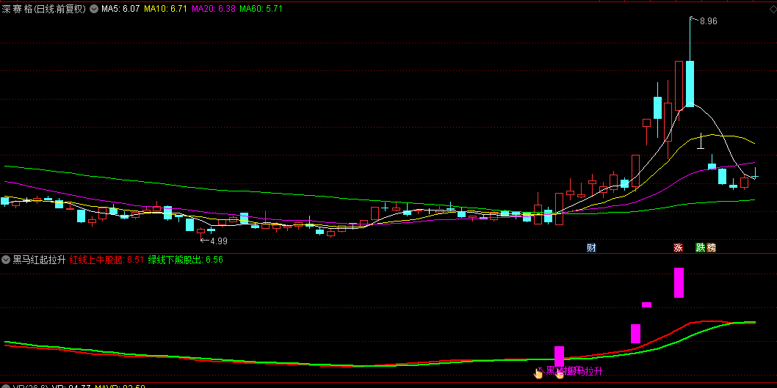
Task: Click the yellow MA10: 6.71 label
Action: (x=165, y=9)
